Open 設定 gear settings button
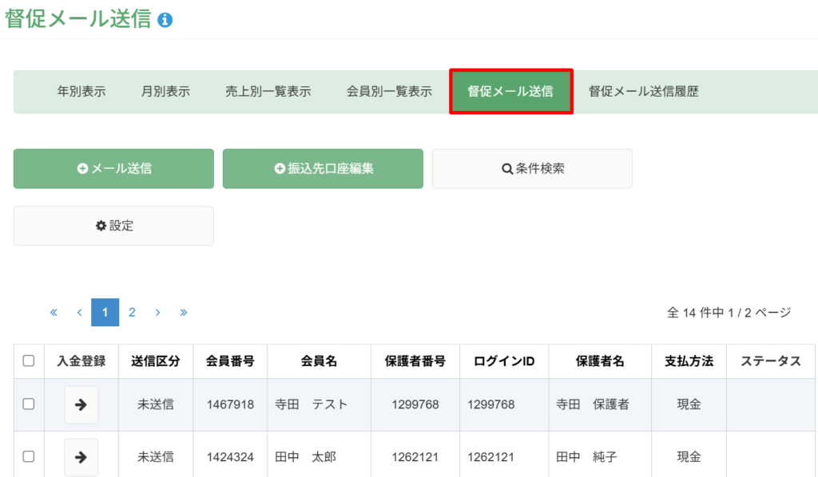Viewport: 818px width, 477px height. pos(113,226)
